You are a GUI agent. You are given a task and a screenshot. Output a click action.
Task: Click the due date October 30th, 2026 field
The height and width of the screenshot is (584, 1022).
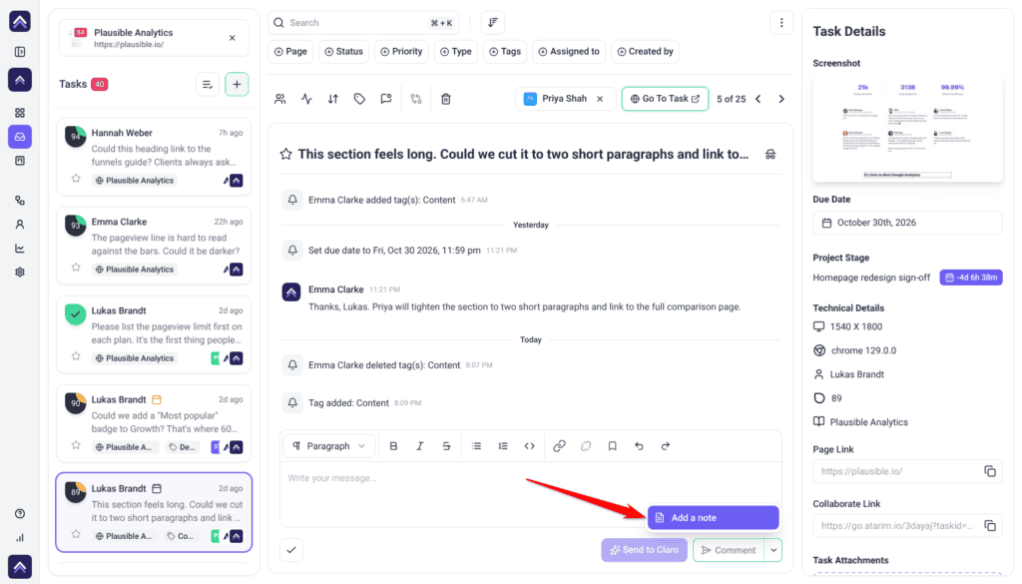907,223
